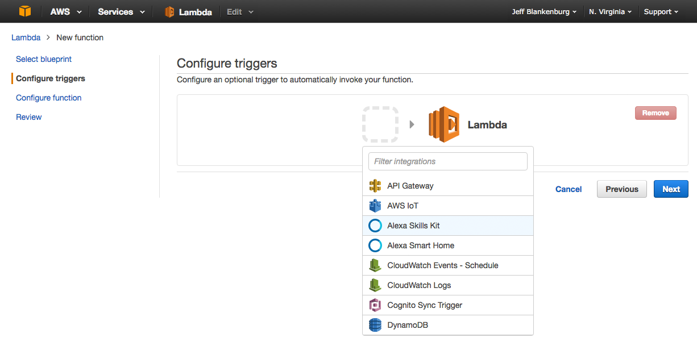Remove the trigger with the Remove button

coord(655,113)
